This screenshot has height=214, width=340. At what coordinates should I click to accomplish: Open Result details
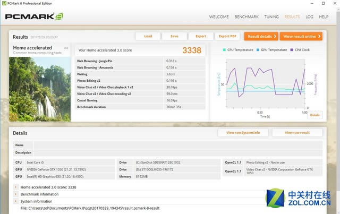coord(261,37)
